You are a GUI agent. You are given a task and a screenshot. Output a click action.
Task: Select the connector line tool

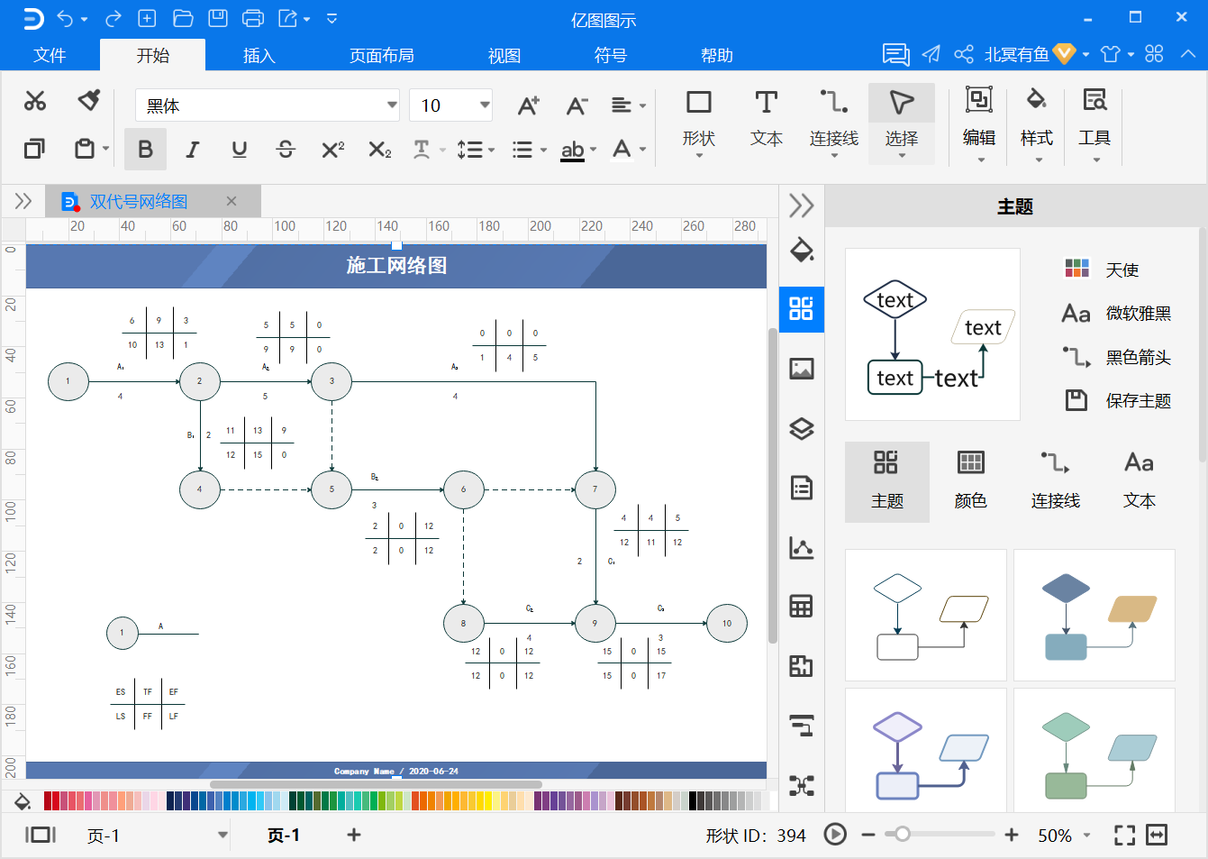point(833,122)
